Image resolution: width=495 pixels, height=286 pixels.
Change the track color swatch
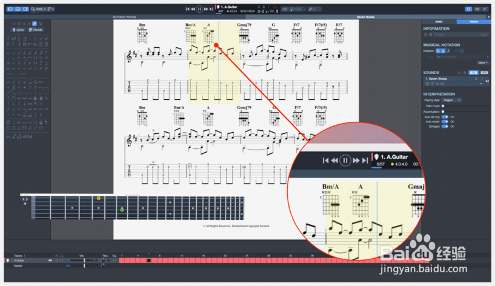point(425,35)
